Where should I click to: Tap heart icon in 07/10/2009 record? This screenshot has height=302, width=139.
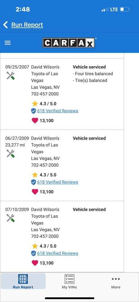(35, 263)
